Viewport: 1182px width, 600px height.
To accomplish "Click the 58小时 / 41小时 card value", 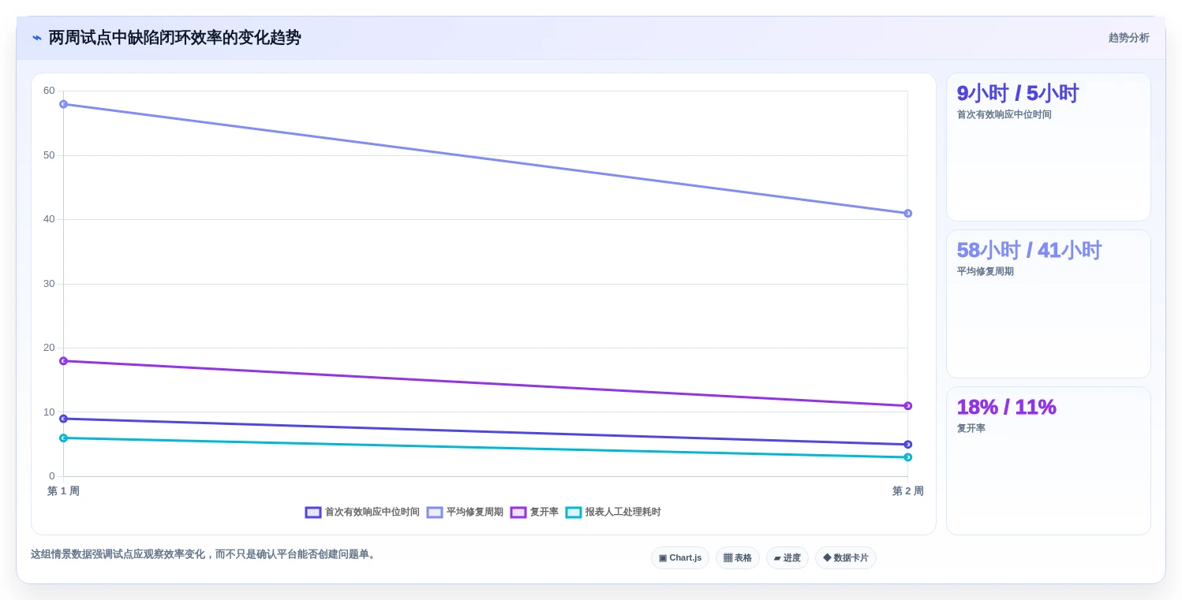I will click(1029, 251).
